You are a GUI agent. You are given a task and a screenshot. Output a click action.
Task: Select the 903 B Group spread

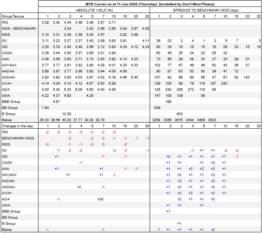coord(180,114)
